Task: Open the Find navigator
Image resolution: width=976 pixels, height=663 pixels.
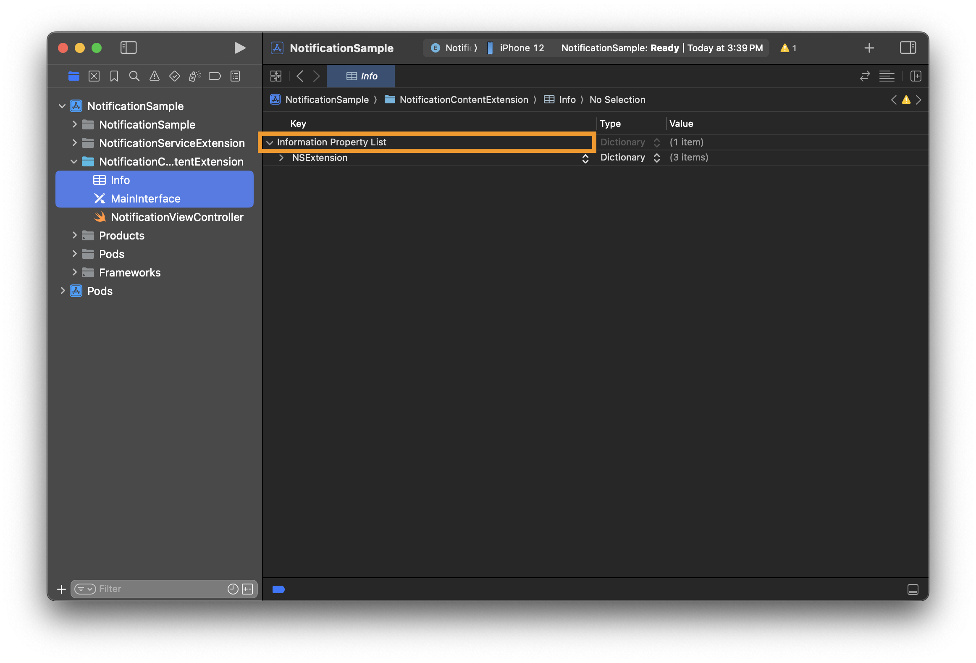Action: click(x=134, y=76)
